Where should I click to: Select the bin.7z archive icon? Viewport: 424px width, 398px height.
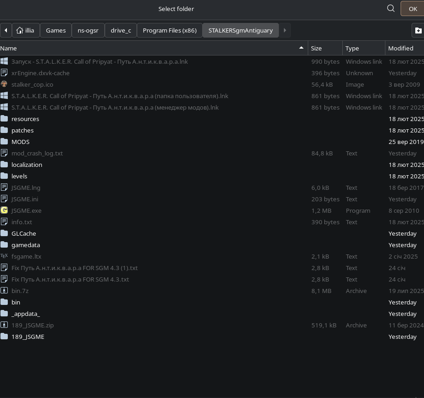tap(4, 291)
